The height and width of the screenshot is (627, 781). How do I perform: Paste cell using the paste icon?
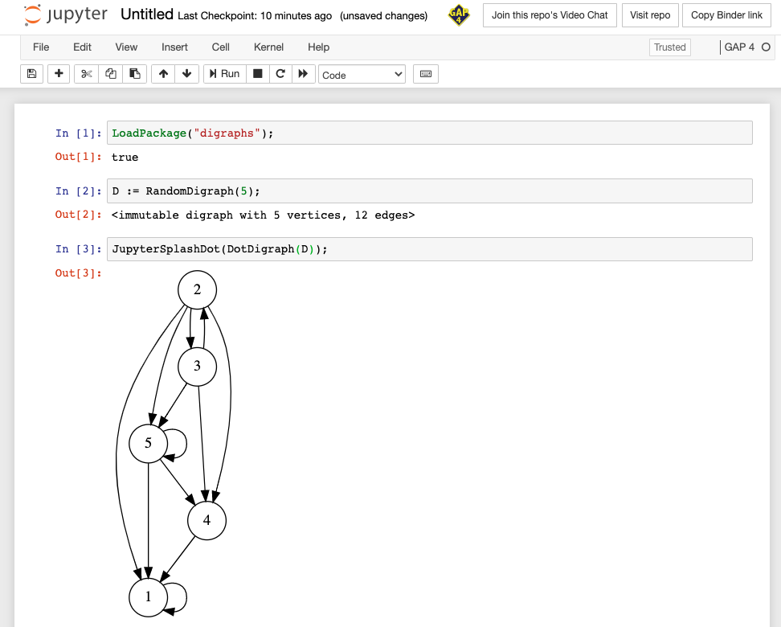pyautogui.click(x=135, y=73)
